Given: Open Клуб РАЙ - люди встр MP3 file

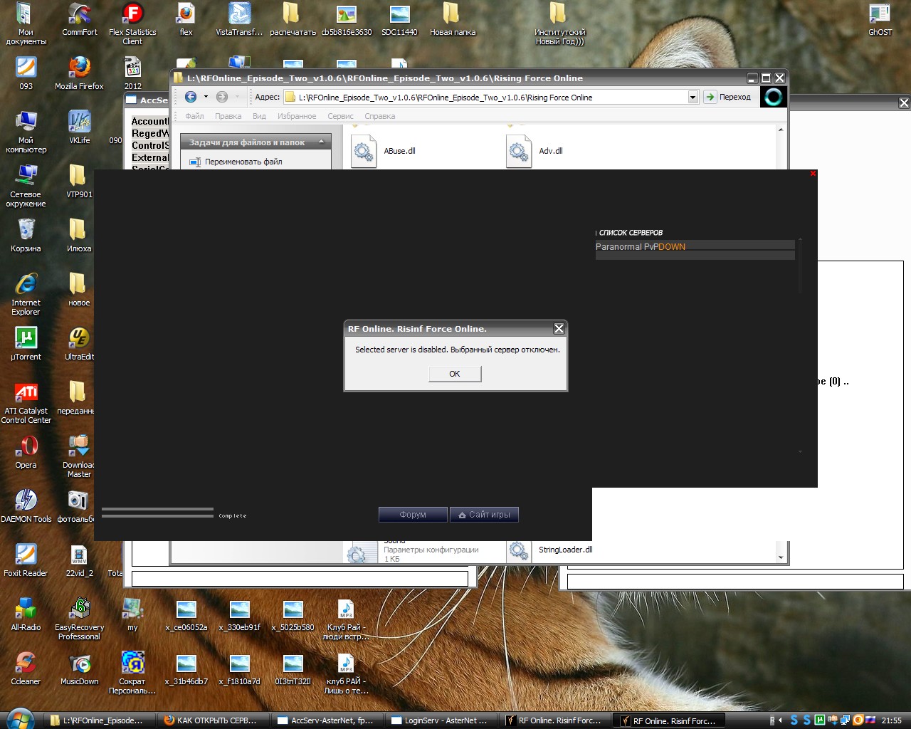Looking at the screenshot, I should [x=346, y=619].
